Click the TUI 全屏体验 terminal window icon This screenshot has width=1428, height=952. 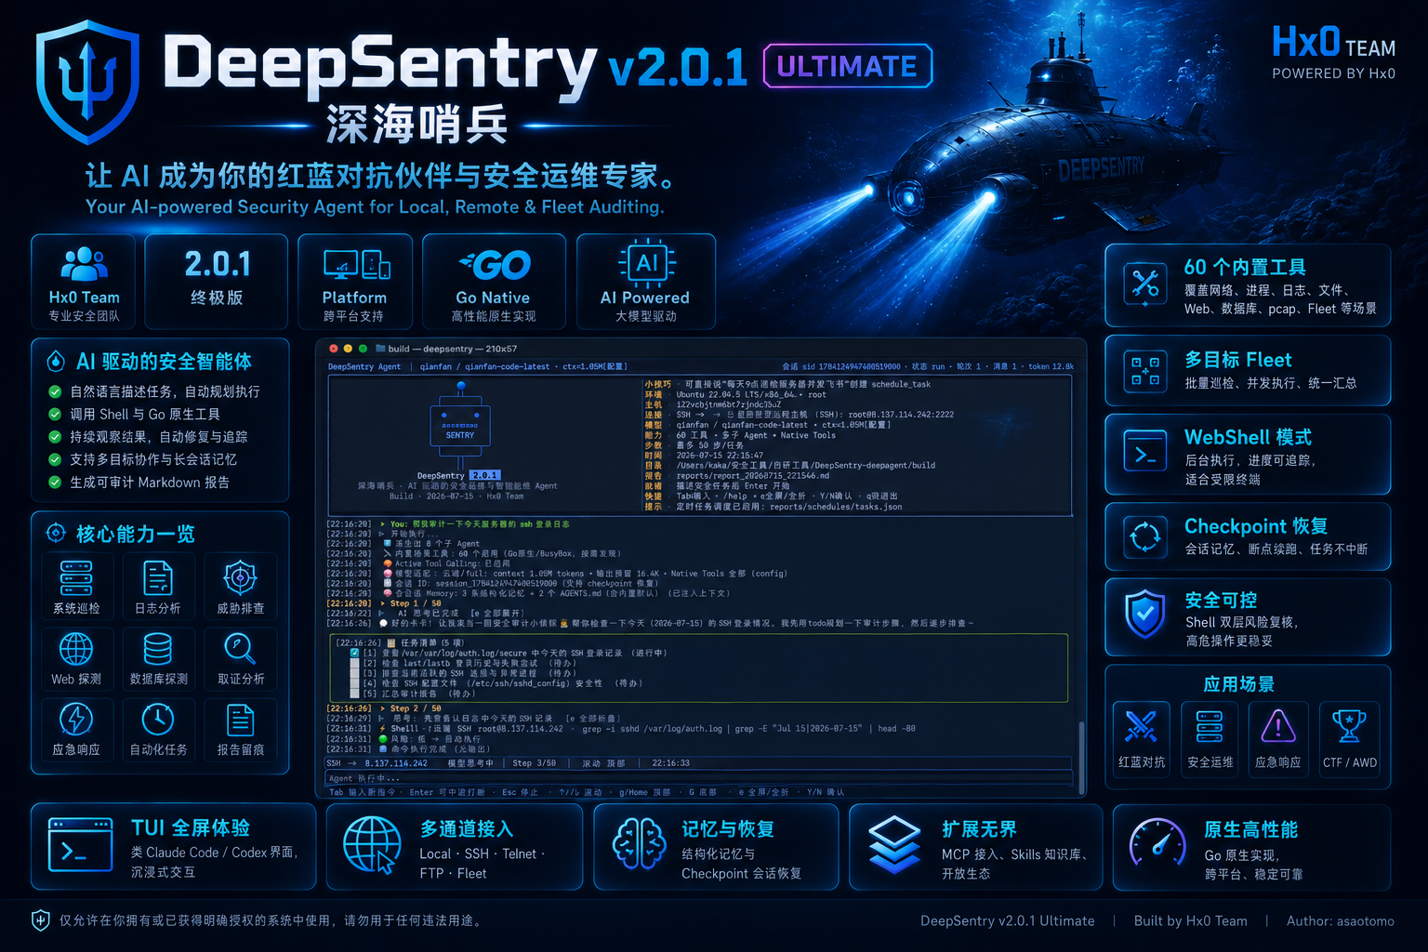[x=81, y=844]
